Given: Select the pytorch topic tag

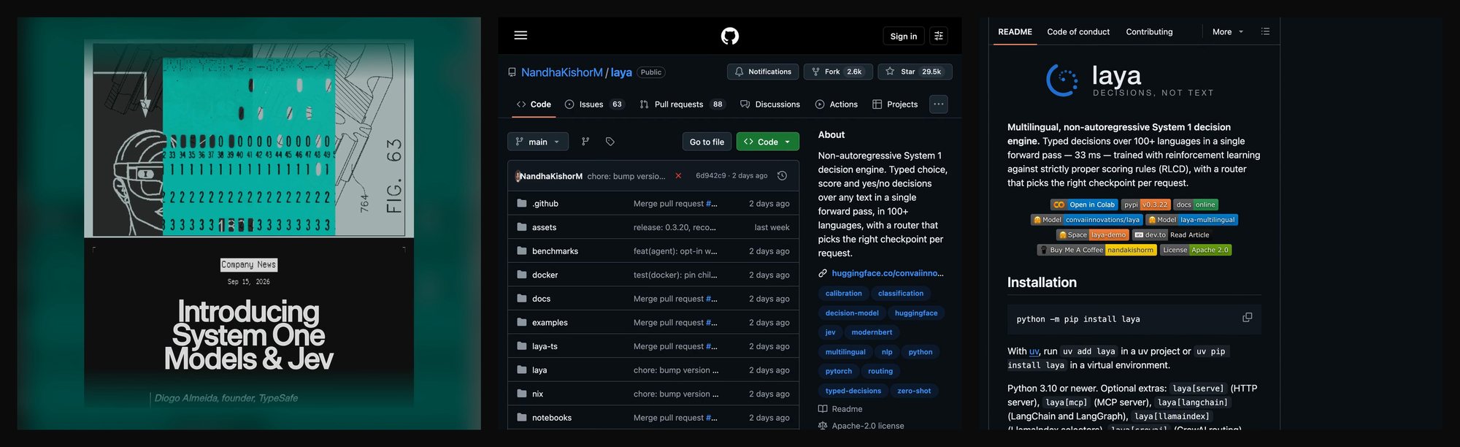Looking at the screenshot, I should tap(838, 371).
